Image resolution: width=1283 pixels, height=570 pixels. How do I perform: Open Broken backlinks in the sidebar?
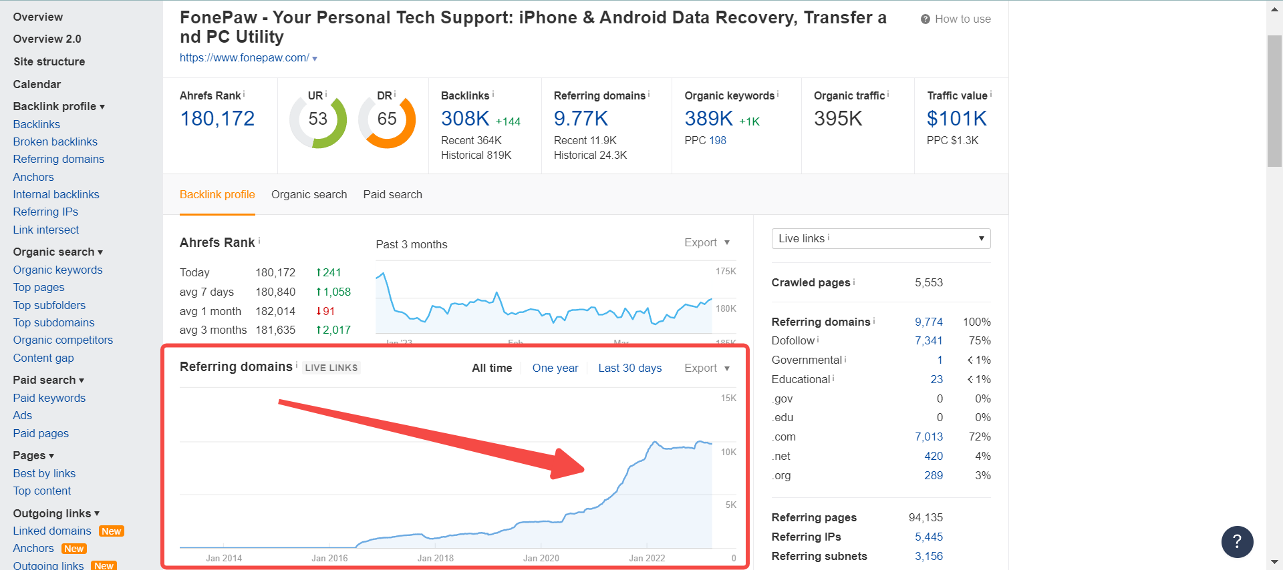[x=55, y=142]
